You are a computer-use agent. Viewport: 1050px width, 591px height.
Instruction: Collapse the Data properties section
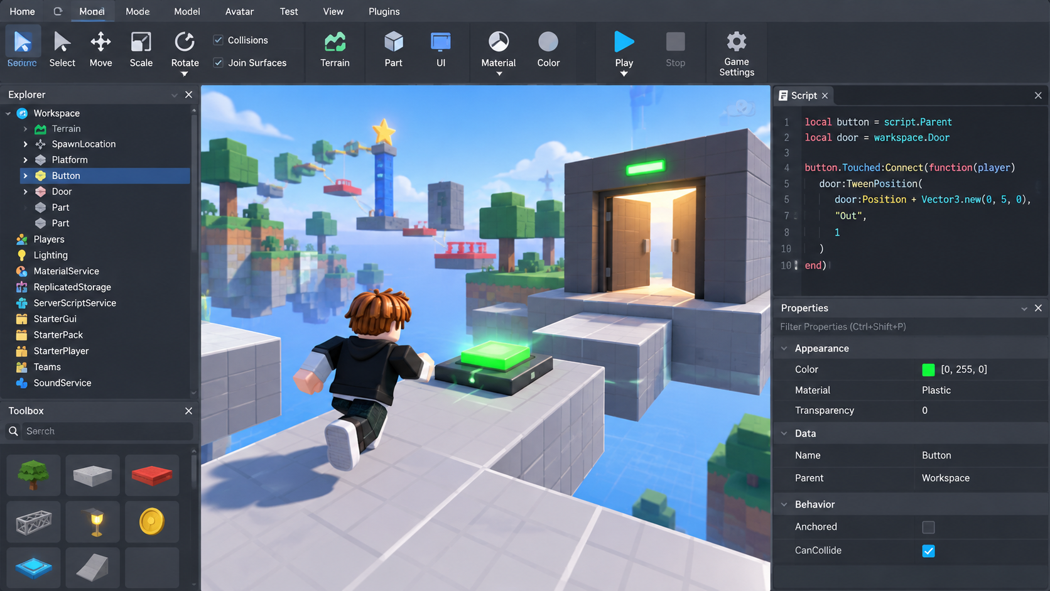[784, 433]
